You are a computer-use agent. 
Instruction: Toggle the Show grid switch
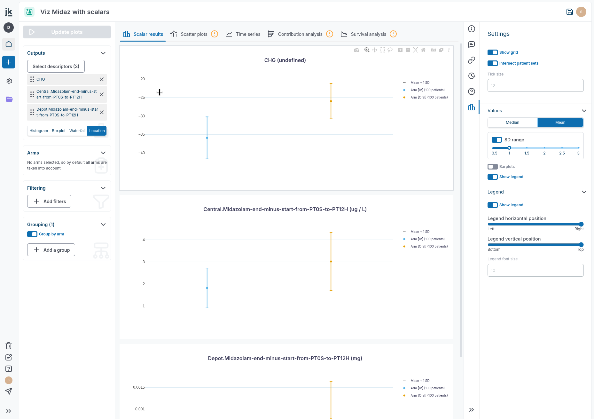[x=492, y=52]
